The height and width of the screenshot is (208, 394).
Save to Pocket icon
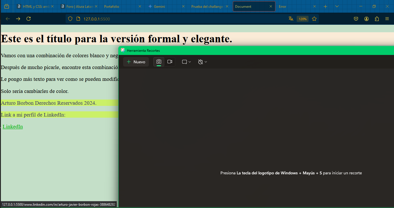(356, 19)
